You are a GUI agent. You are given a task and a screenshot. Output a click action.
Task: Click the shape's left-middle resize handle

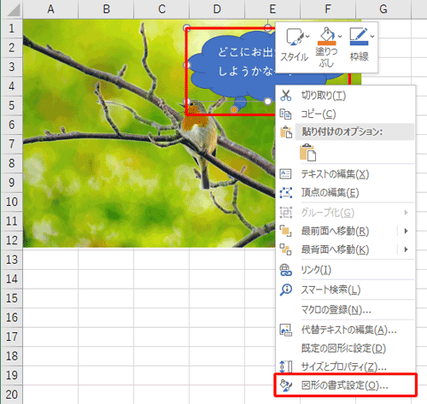[x=187, y=65]
